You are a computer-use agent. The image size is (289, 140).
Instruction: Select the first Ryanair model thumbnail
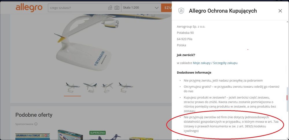pyautogui.click(x=73, y=87)
